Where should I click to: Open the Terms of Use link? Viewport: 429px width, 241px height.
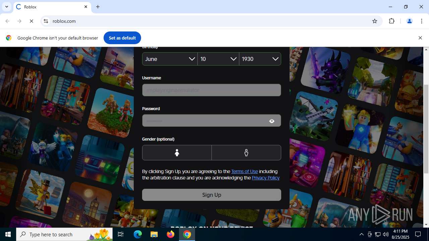pos(245,171)
